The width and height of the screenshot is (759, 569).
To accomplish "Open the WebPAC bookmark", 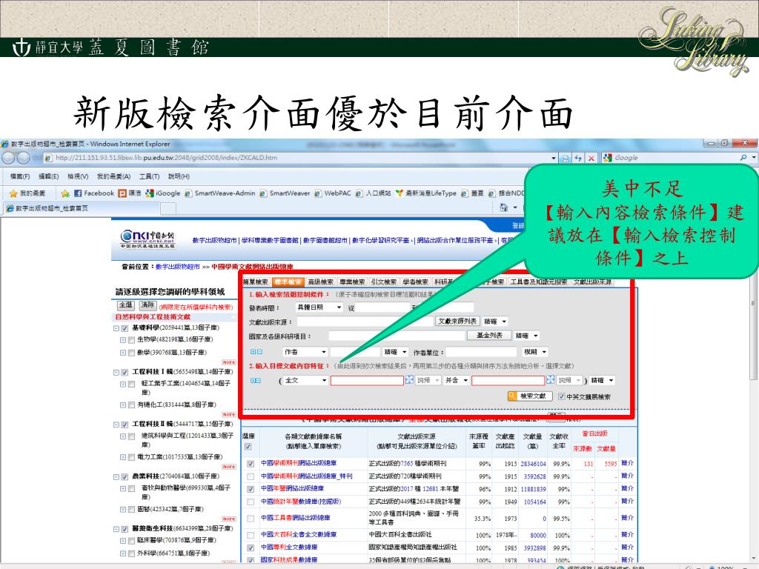I will [x=333, y=193].
